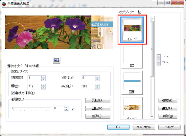
Task: Select the 図形 object thumbnail
Action: point(132,83)
